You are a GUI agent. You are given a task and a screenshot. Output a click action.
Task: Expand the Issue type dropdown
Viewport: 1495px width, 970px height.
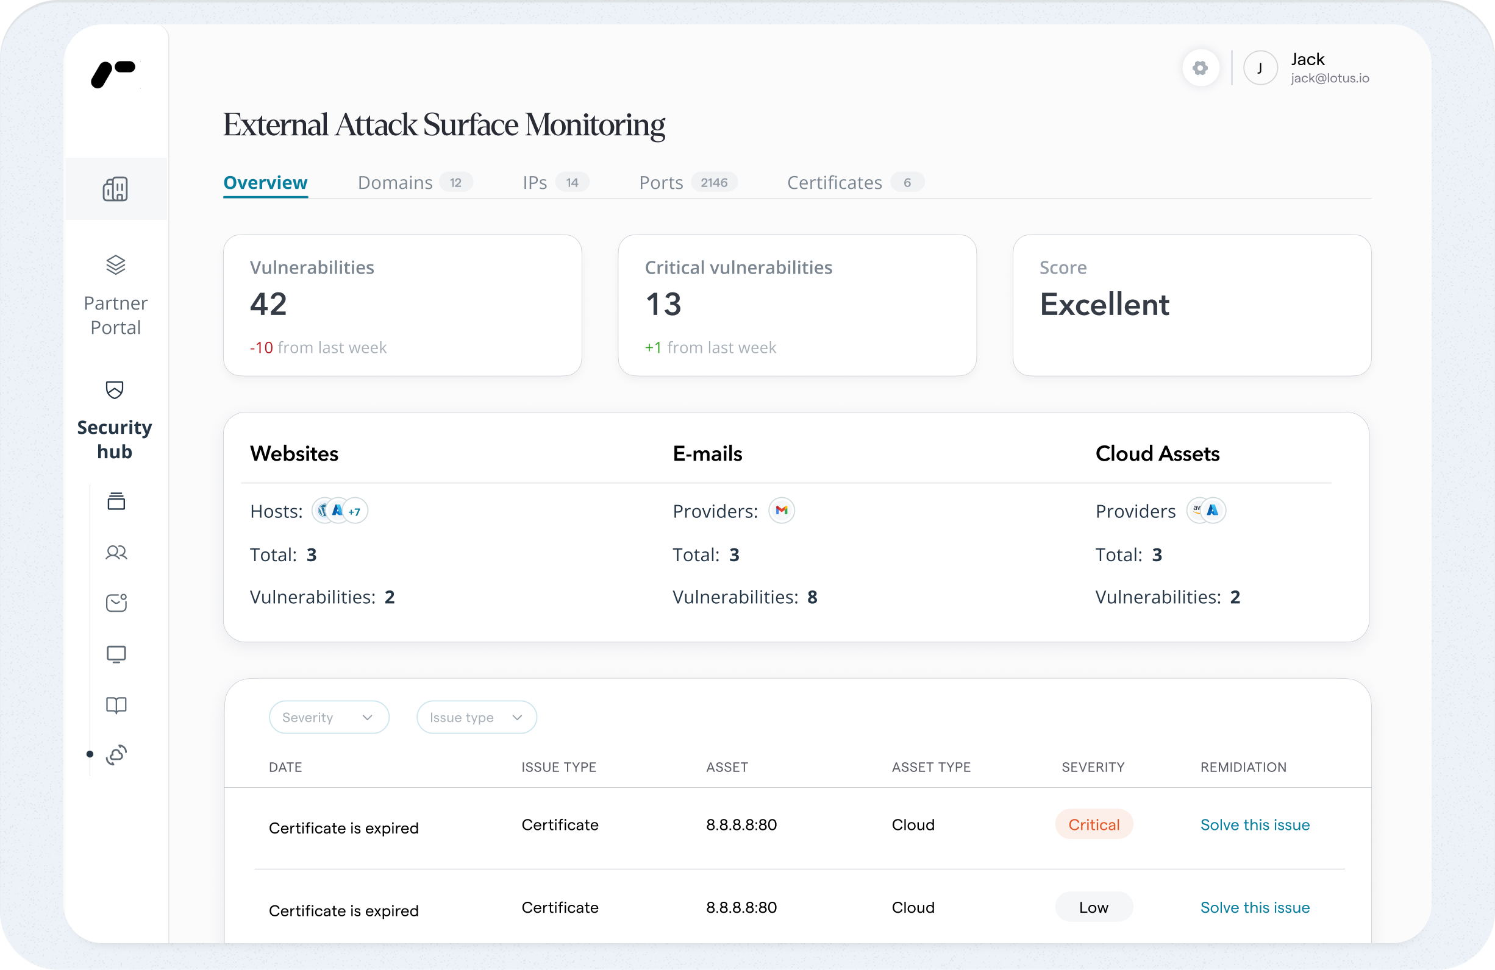pyautogui.click(x=476, y=717)
